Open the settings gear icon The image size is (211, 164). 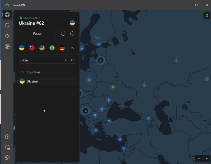click(x=7, y=157)
